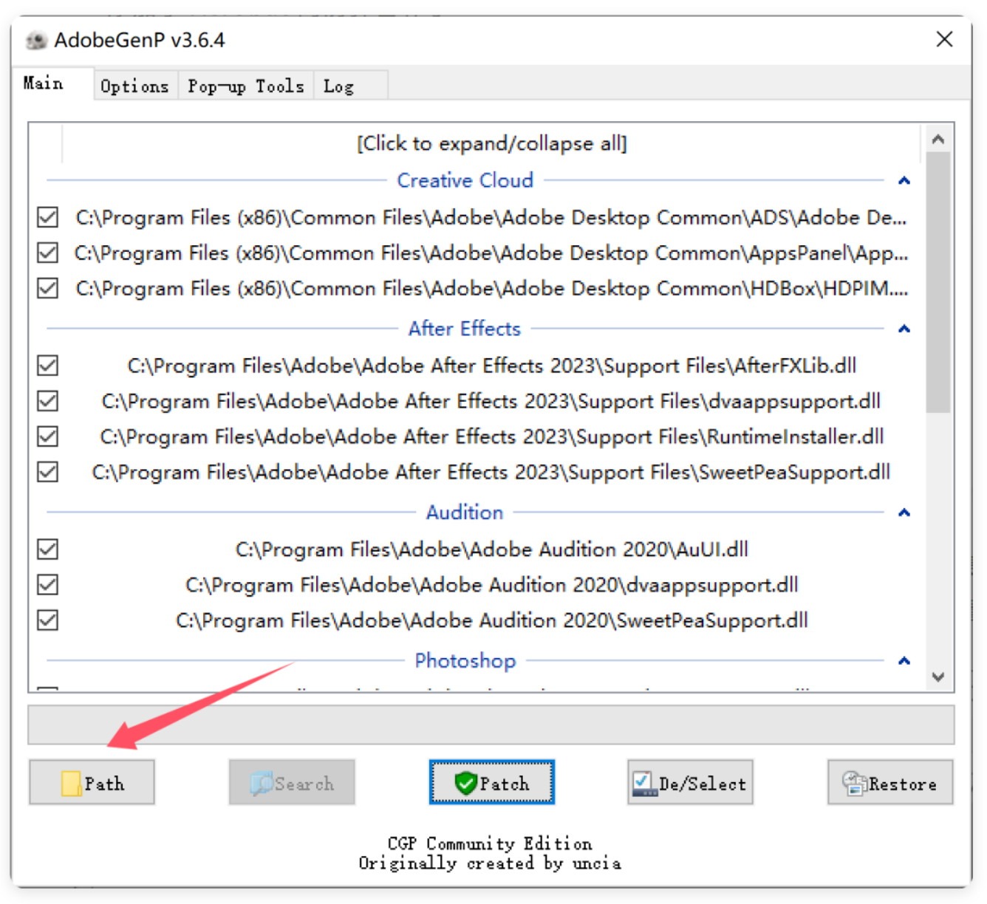987x904 pixels.
Task: Open the Pop-up Tools tab
Action: 246,86
